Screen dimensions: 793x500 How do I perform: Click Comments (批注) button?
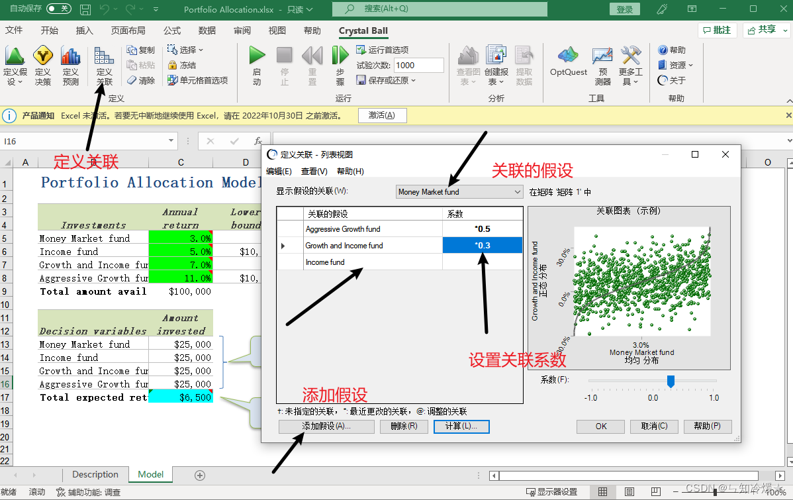717,30
